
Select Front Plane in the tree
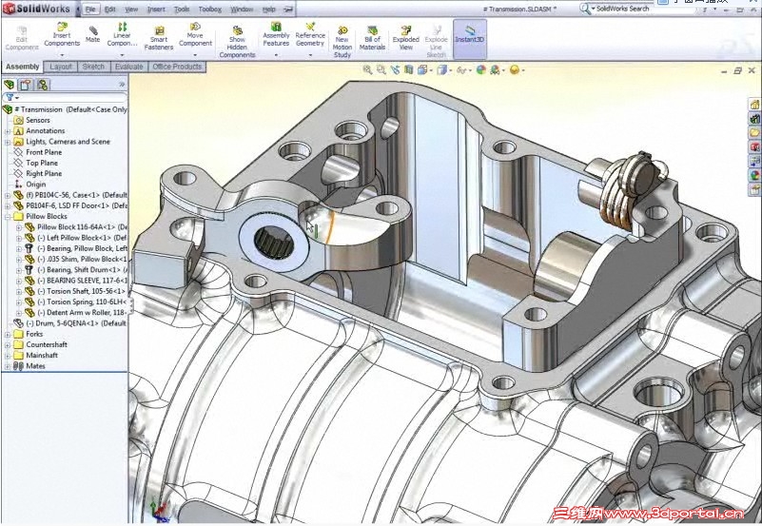44,152
